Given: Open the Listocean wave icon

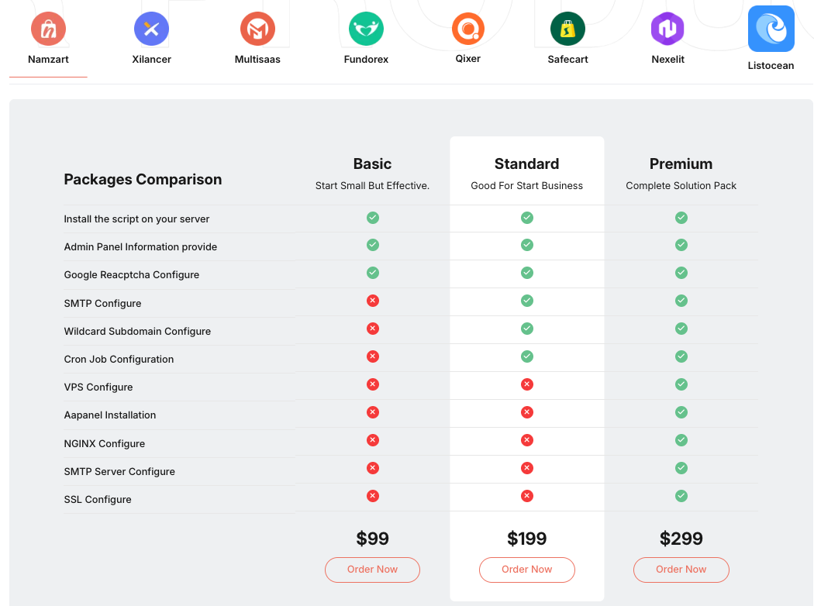Looking at the screenshot, I should (x=771, y=29).
